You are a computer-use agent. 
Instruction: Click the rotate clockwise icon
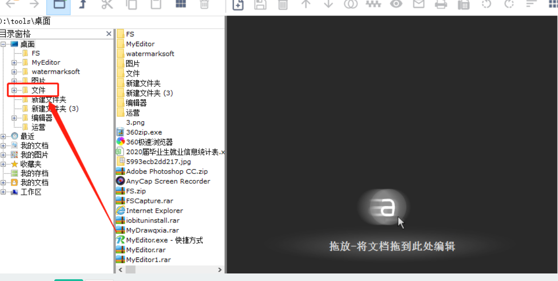click(509, 4)
